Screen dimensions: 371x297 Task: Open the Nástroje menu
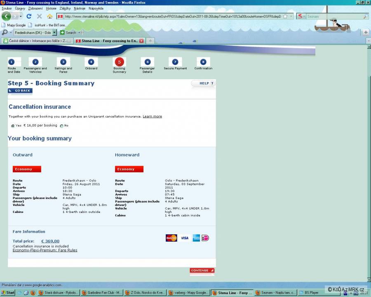click(80, 8)
